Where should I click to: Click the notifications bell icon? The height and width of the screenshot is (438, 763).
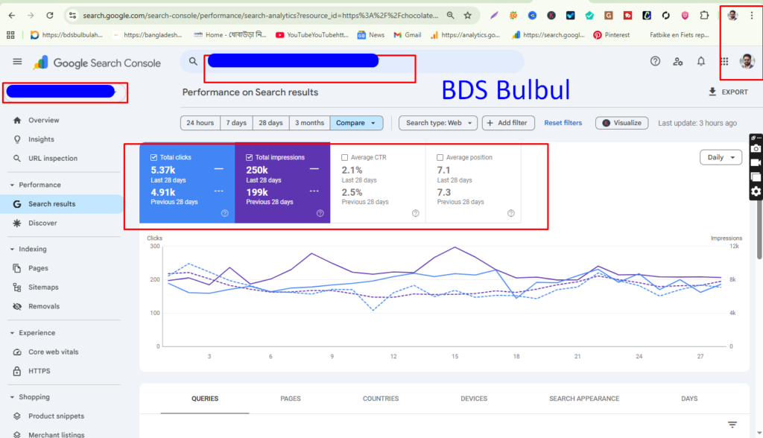tap(701, 63)
